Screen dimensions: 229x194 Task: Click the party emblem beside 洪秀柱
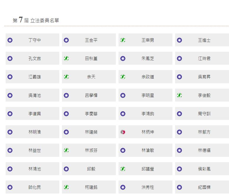(x=123, y=187)
